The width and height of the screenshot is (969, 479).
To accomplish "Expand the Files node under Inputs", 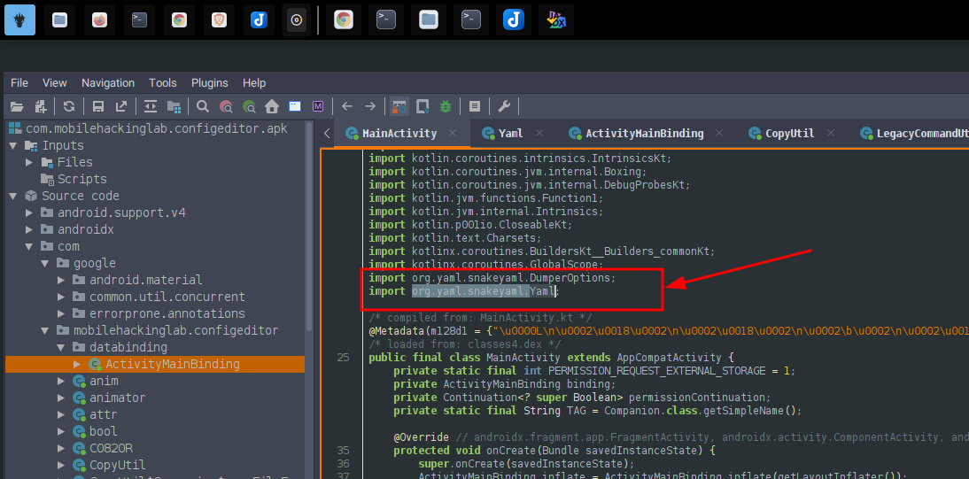I will pos(29,163).
